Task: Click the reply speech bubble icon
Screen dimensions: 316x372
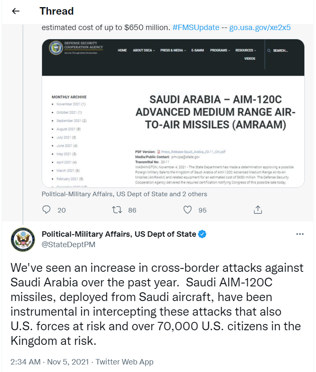Action: coord(47,210)
